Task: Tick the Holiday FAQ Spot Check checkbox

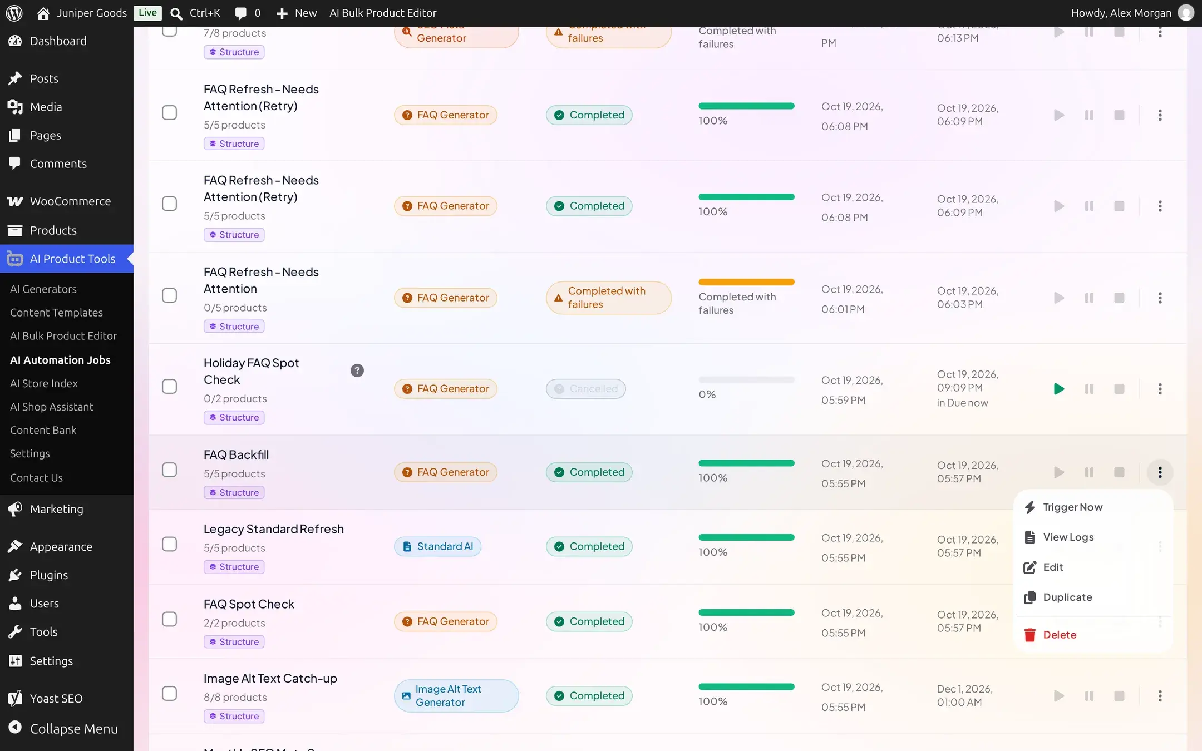Action: tap(169, 387)
